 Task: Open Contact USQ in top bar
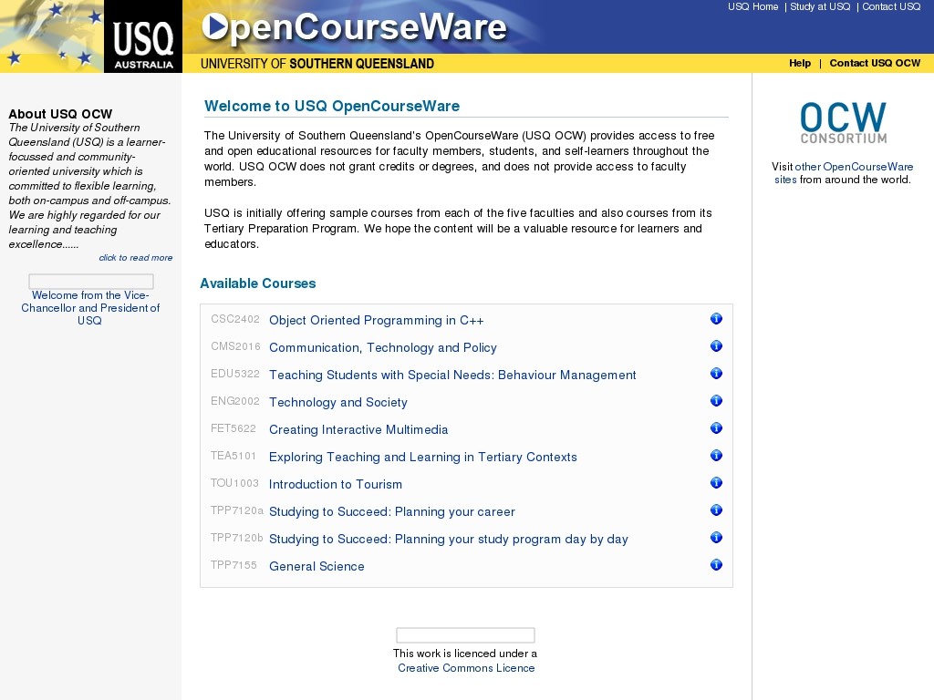[891, 6]
